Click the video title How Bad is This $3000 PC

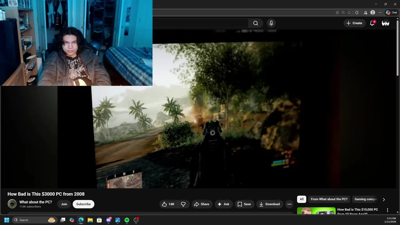click(x=46, y=194)
